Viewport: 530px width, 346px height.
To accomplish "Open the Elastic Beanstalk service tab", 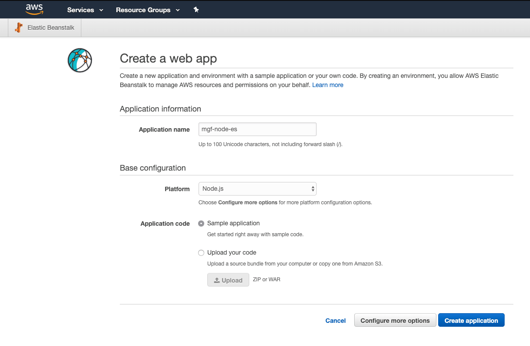I will coord(45,28).
